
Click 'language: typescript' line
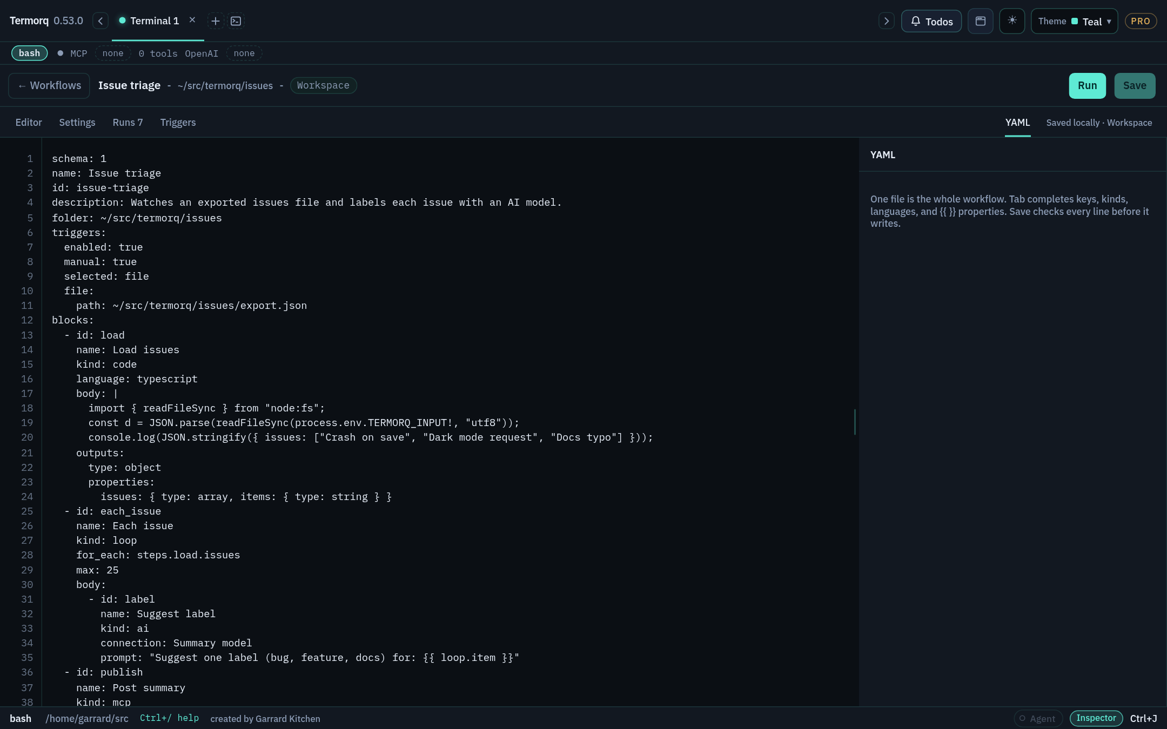coord(137,379)
